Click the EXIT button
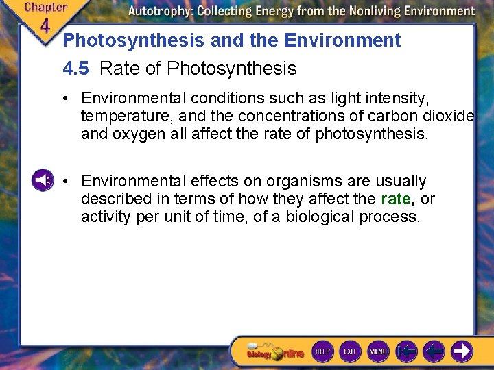The image size is (494, 370). tap(350, 351)
